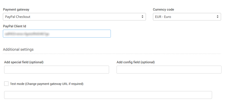Click the dotted divider under Additional settings
The height and width of the screenshot is (103, 225).
click(x=112, y=54)
